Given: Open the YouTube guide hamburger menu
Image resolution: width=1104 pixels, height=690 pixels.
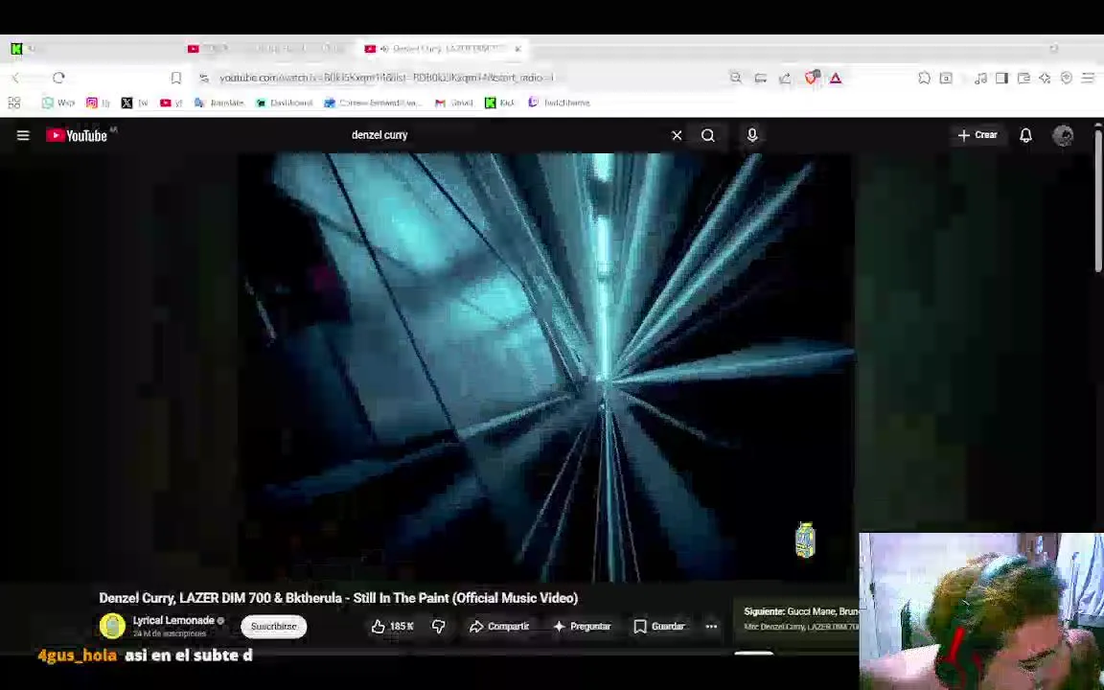Looking at the screenshot, I should tap(23, 135).
